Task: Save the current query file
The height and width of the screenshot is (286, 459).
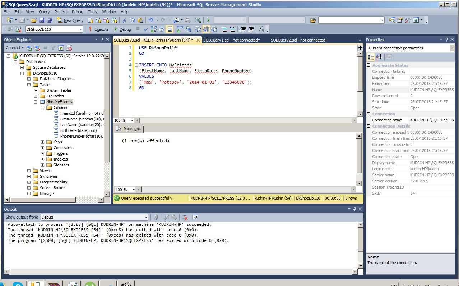Action: [x=42, y=20]
